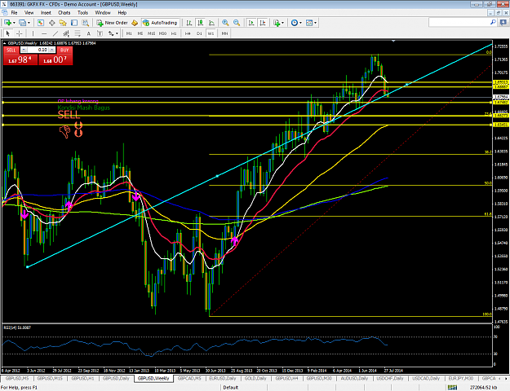510x391 pixels.
Task: Open the Templates icon
Action: (x=309, y=23)
